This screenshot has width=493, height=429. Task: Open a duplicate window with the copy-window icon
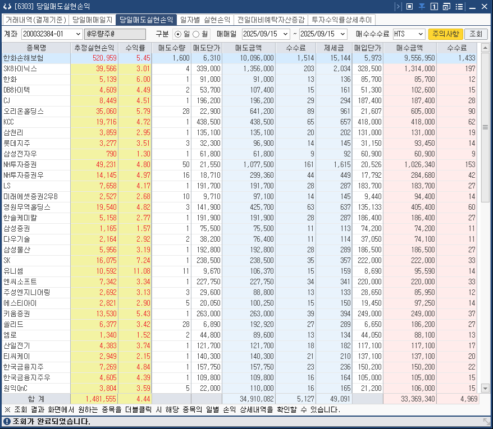tap(446, 6)
